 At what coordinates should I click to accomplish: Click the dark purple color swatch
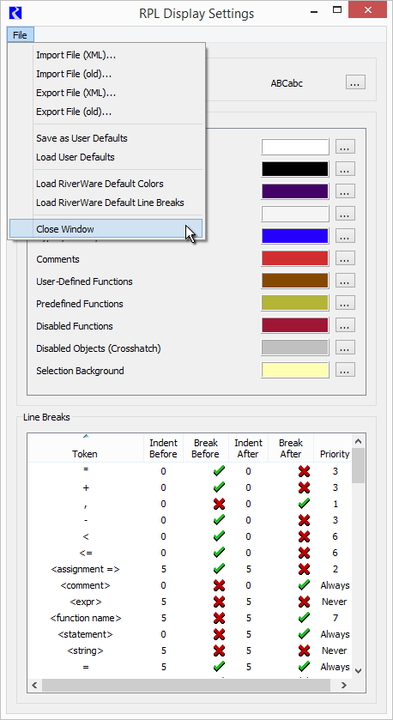295,191
